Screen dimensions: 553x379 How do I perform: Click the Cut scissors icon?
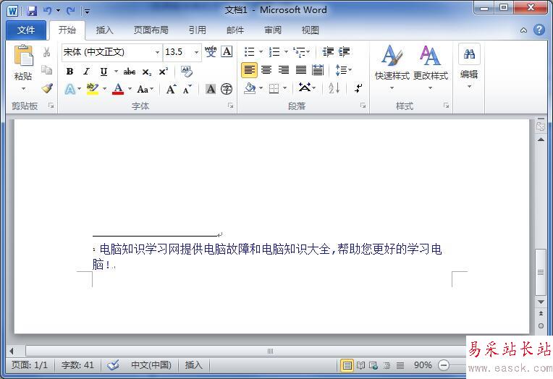46,53
